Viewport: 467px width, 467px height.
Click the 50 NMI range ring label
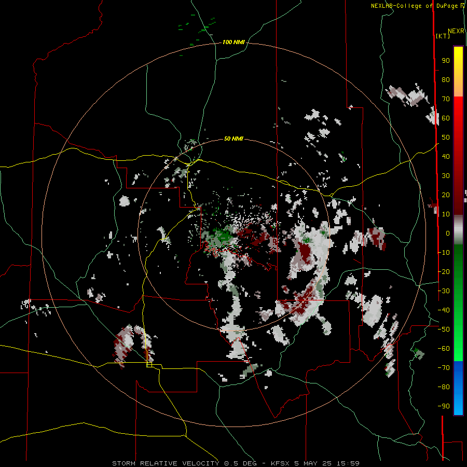(233, 139)
